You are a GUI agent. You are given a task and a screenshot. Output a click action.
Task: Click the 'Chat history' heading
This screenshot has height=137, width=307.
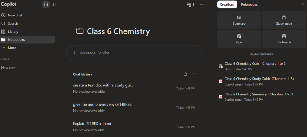82,74
